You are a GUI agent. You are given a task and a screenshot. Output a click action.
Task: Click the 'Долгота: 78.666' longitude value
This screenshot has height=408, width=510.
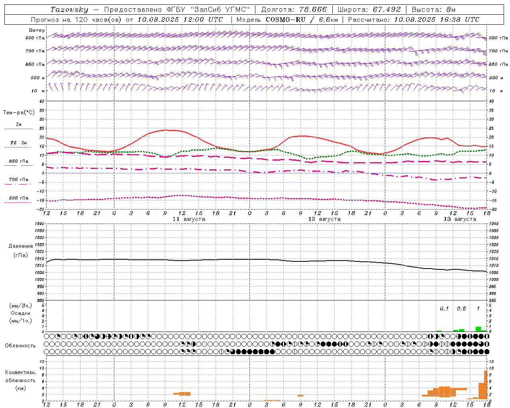point(294,10)
